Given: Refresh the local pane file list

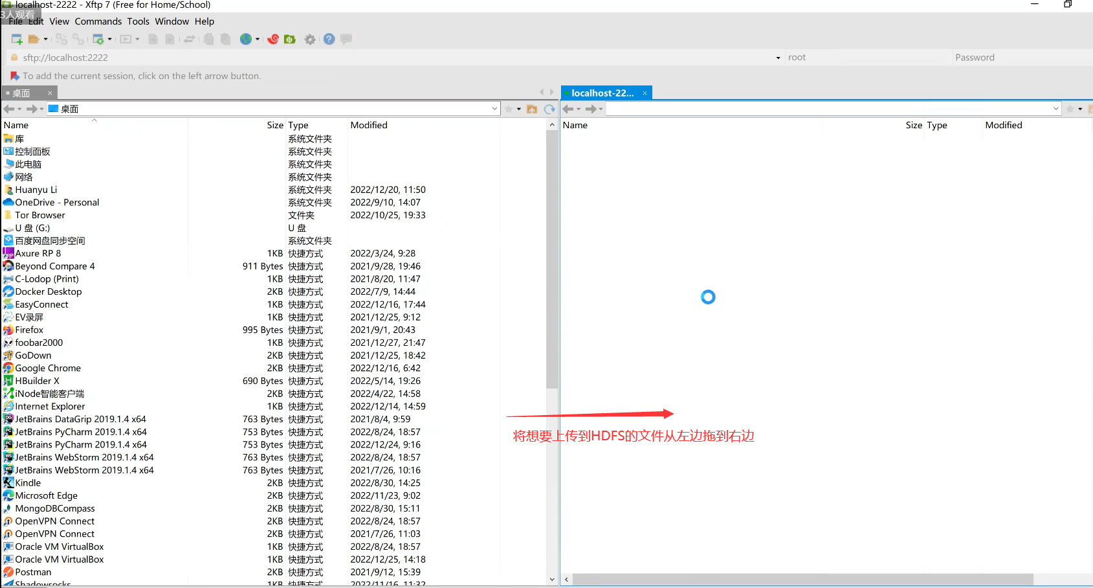Looking at the screenshot, I should tap(549, 109).
